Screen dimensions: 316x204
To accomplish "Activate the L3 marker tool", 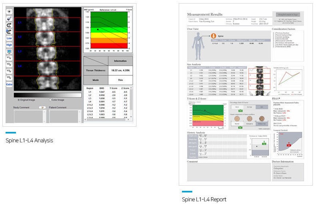I will pos(9,71).
